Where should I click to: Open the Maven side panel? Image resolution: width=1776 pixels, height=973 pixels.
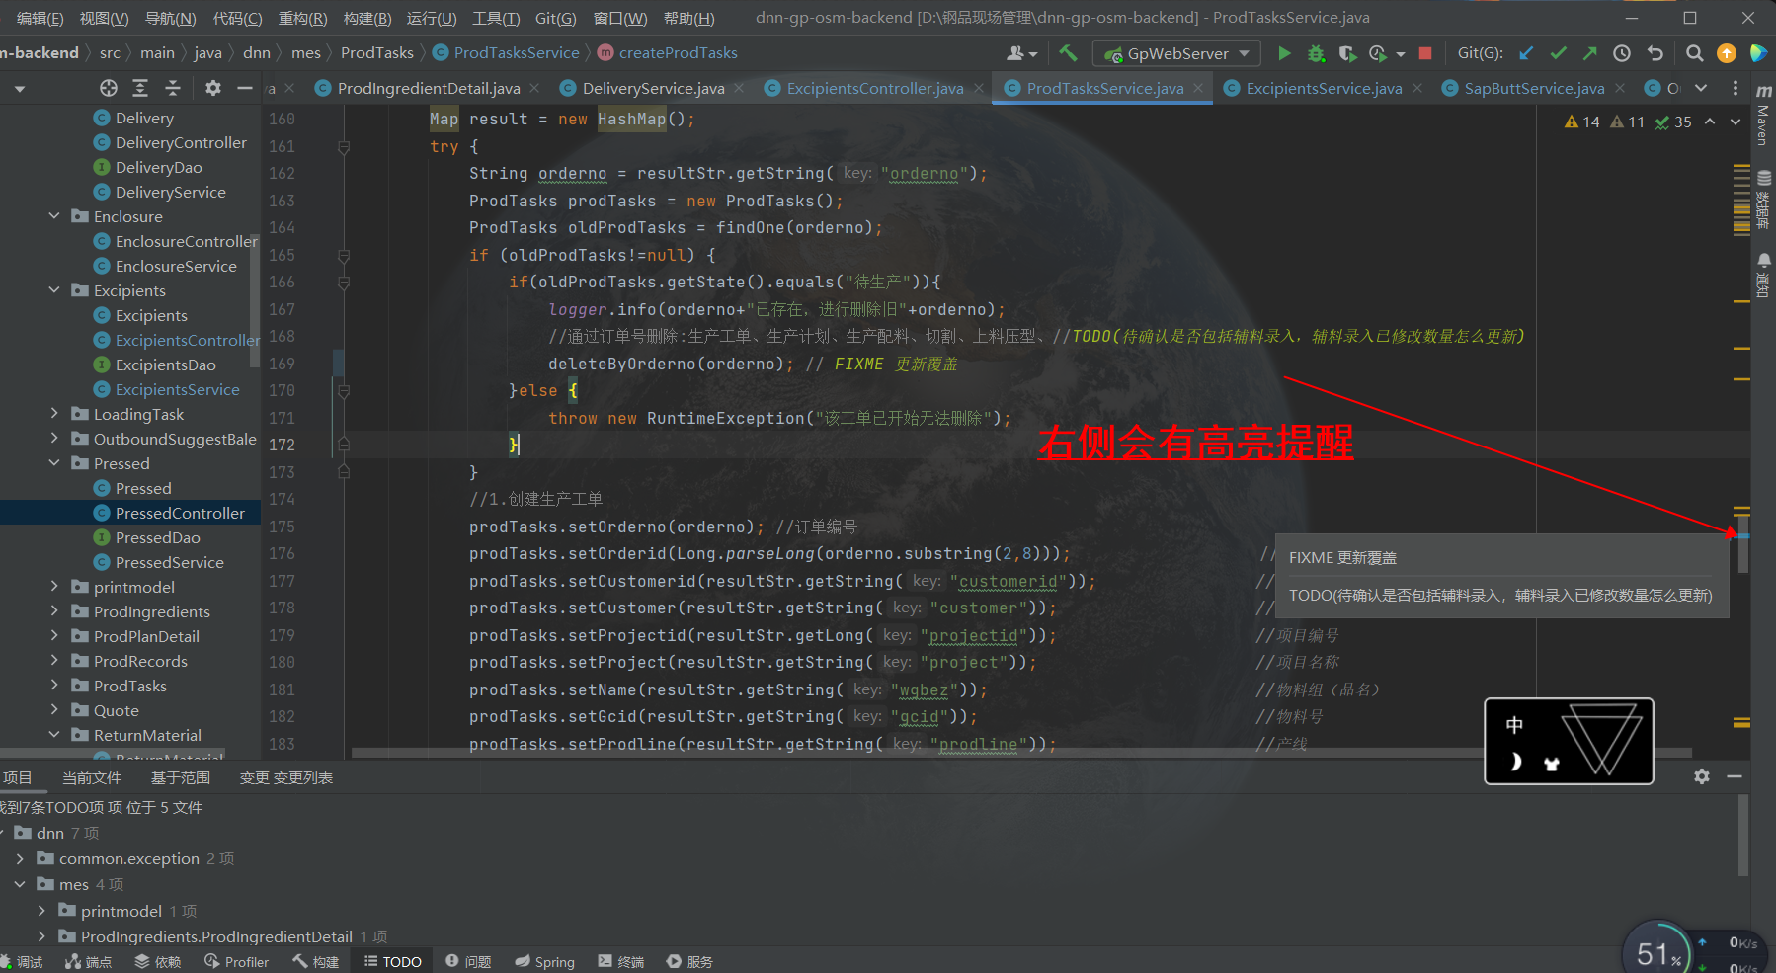pos(1763,117)
